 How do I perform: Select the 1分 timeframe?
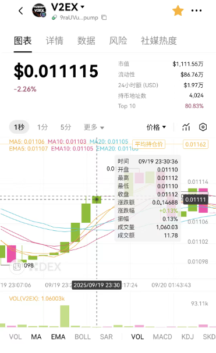tap(43, 127)
